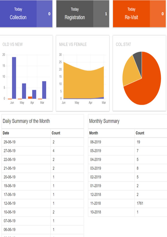Open the Today Registration card
This screenshot has width=167, height=237.
click(x=75, y=14)
